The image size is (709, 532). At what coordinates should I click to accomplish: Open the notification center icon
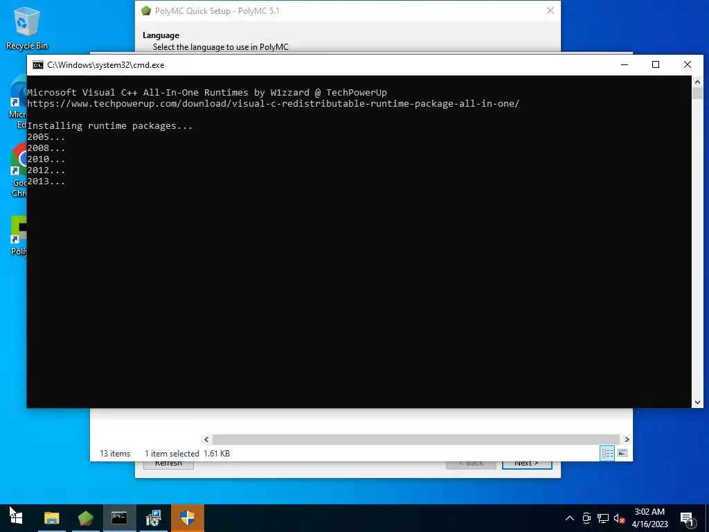[x=687, y=519]
